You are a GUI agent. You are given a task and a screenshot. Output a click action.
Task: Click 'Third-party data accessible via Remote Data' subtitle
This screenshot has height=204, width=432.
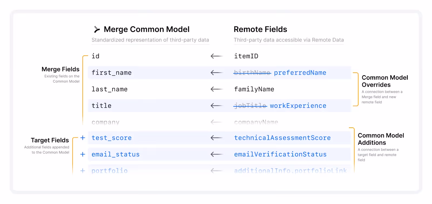(289, 40)
